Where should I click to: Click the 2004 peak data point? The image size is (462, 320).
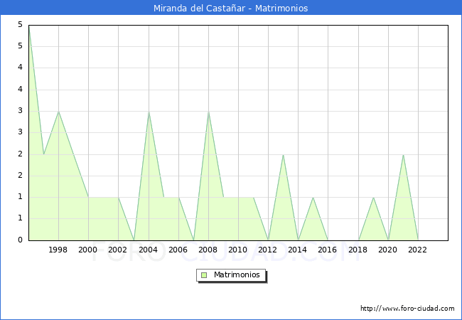[x=149, y=112]
